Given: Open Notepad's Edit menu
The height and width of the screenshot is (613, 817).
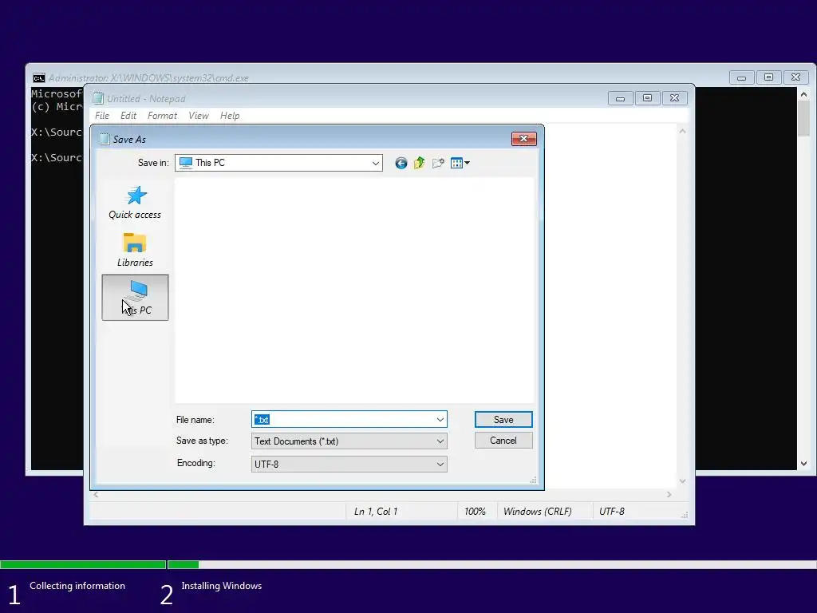Looking at the screenshot, I should (x=128, y=116).
